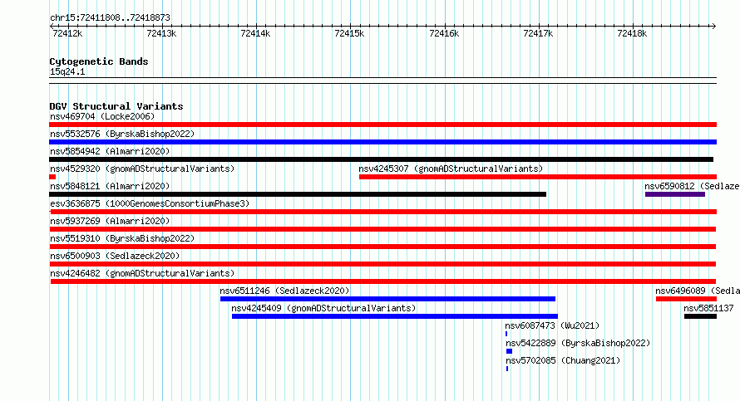Click nsv5519310 (ByrskaBishop2022) label

122,238
